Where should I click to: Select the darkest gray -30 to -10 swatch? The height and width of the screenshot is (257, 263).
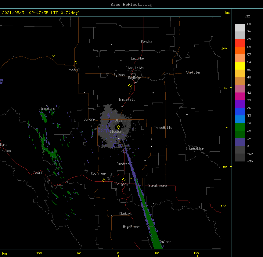pos(240,157)
